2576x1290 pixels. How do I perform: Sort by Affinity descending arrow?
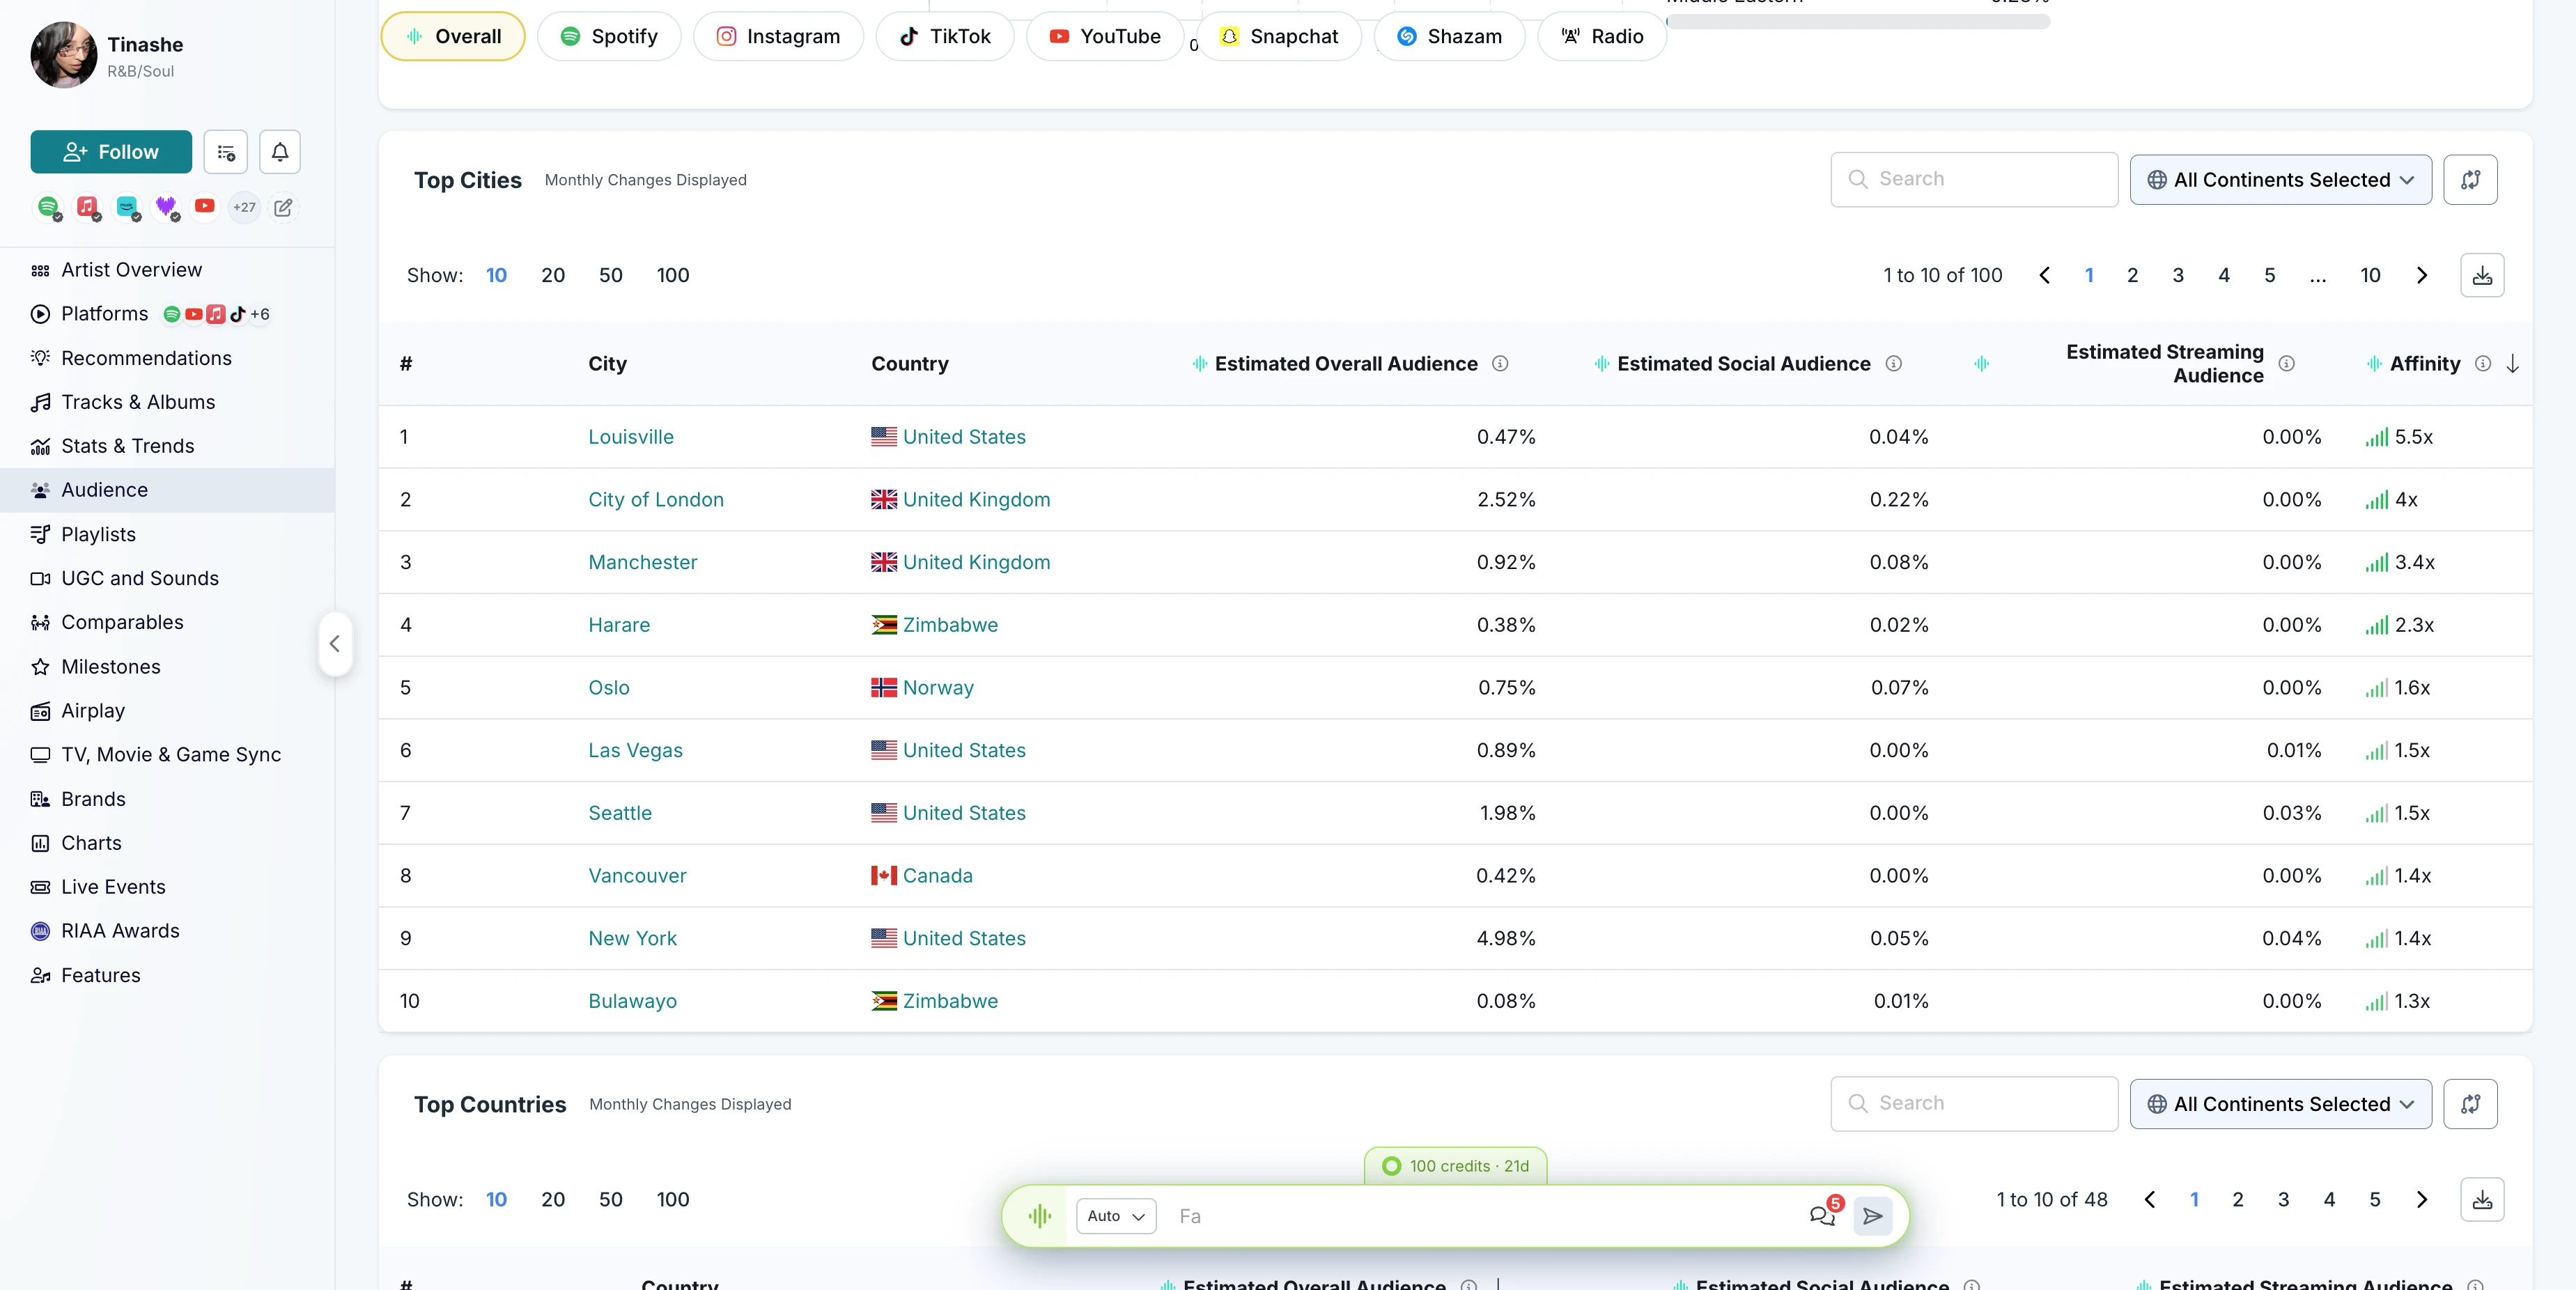click(x=2512, y=364)
